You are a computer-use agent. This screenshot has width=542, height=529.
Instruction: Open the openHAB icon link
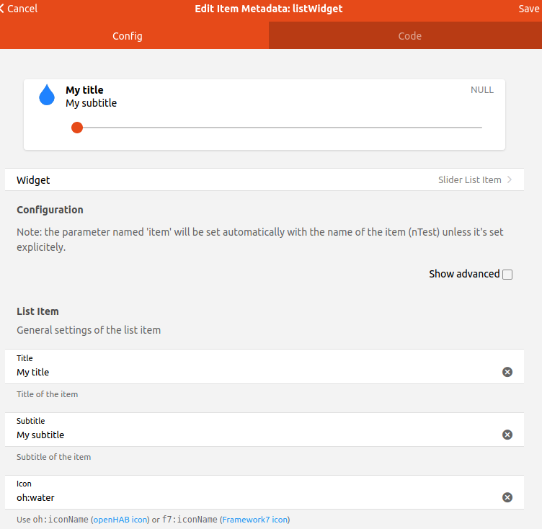[120, 520]
